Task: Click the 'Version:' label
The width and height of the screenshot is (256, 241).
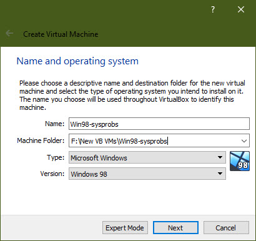Action: (x=52, y=174)
